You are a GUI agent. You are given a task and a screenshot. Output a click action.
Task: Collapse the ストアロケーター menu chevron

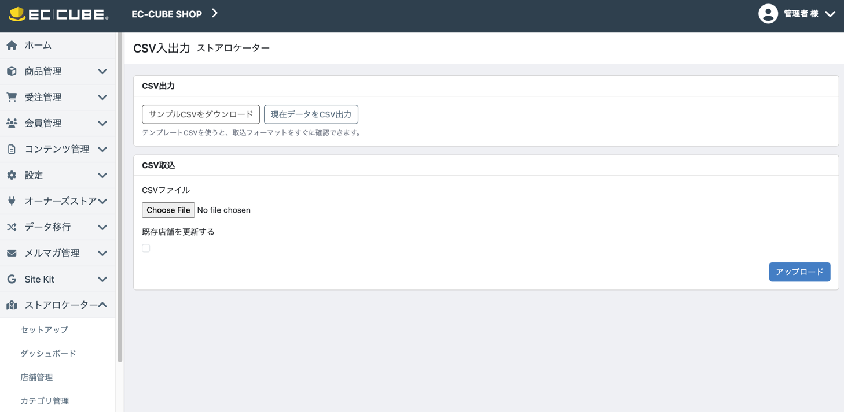pyautogui.click(x=102, y=305)
